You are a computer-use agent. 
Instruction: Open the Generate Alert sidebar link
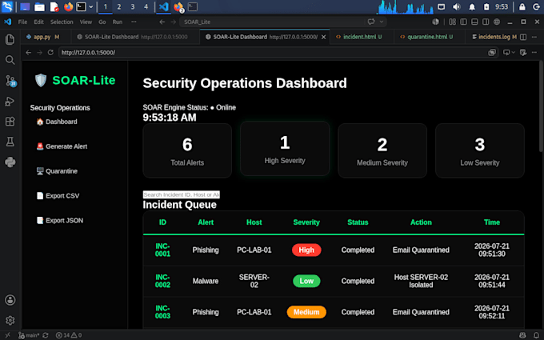pyautogui.click(x=62, y=146)
